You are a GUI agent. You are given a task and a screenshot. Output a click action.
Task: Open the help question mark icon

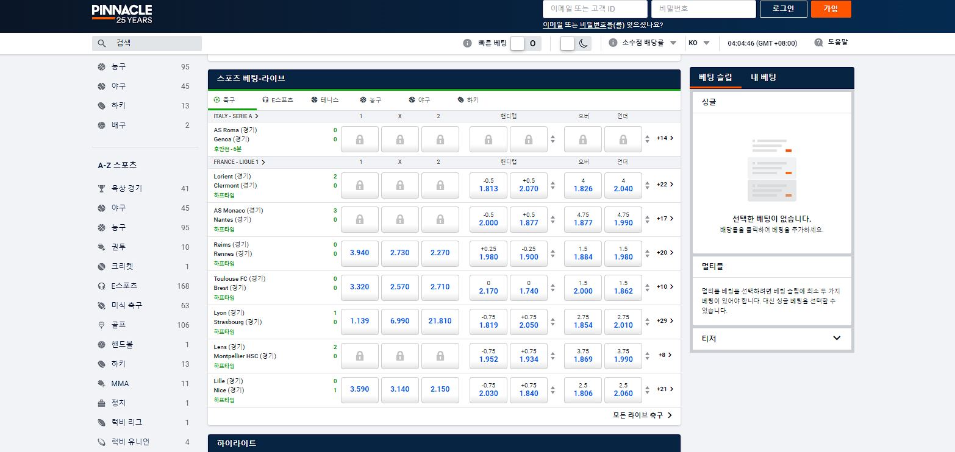pos(819,43)
